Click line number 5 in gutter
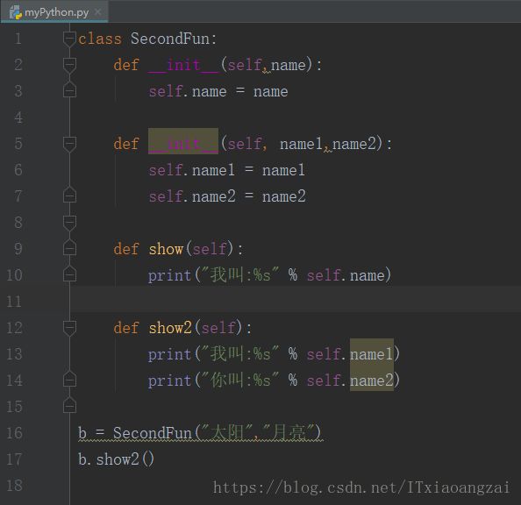521x505 pixels. tap(18, 144)
